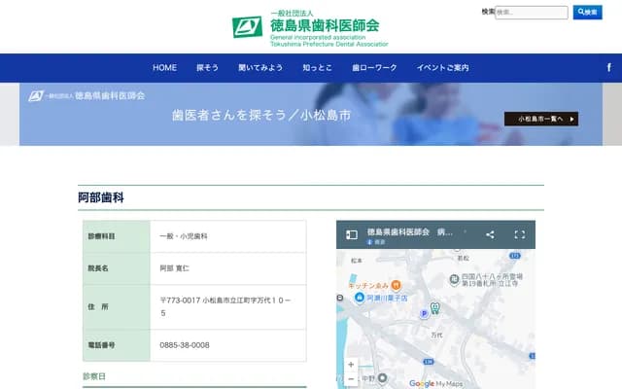
Task: Open the Google My Maps logo link
Action: (435, 383)
